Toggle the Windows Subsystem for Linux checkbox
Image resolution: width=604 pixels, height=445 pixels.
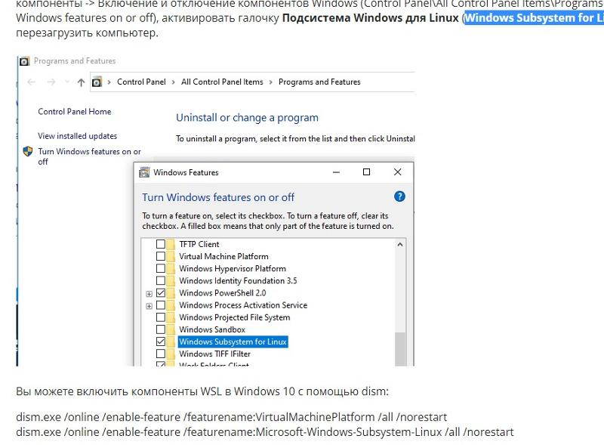pos(161,341)
